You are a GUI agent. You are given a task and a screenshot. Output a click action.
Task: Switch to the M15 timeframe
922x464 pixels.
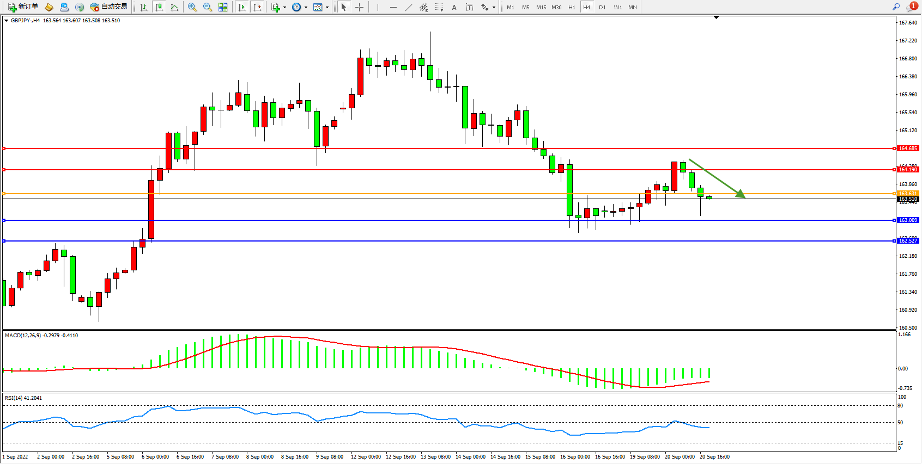pyautogui.click(x=541, y=7)
